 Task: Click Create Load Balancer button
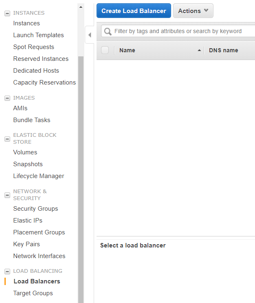(134, 11)
